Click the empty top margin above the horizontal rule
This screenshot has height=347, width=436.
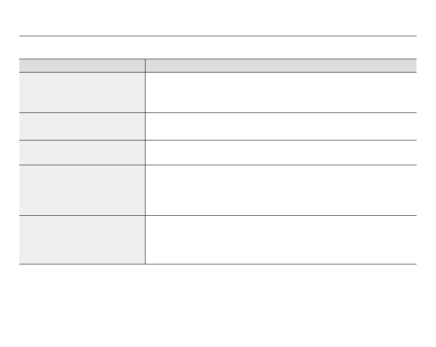218,17
